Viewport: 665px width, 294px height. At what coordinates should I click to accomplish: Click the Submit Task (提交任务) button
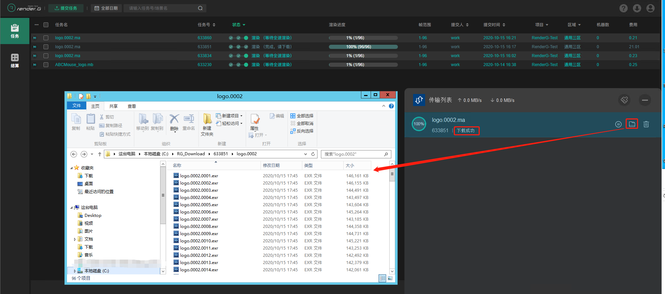pyautogui.click(x=66, y=8)
